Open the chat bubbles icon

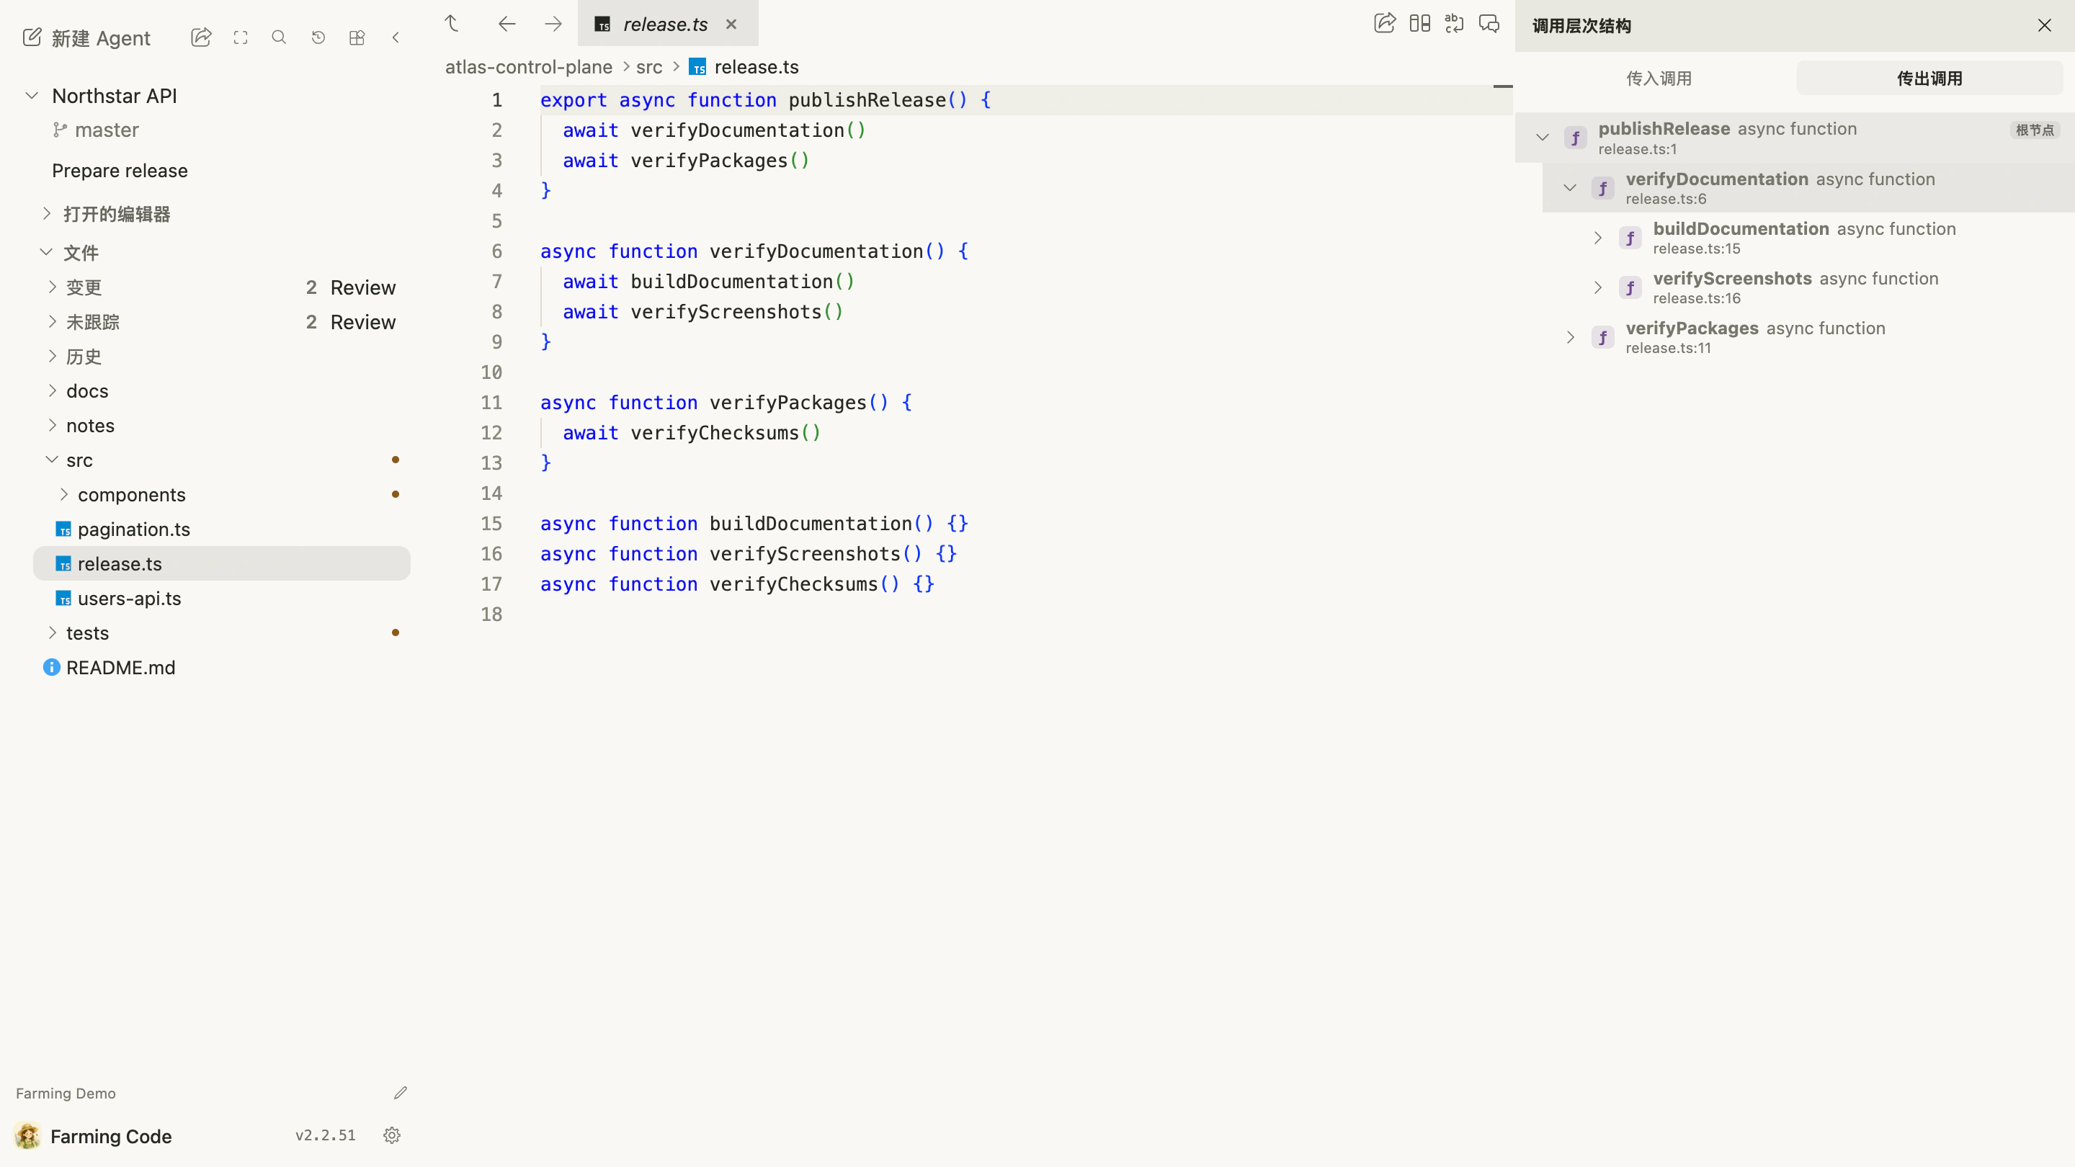[1489, 23]
